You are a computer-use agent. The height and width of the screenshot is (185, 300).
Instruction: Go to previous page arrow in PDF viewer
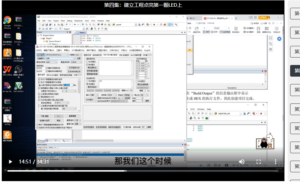tap(204, 28)
